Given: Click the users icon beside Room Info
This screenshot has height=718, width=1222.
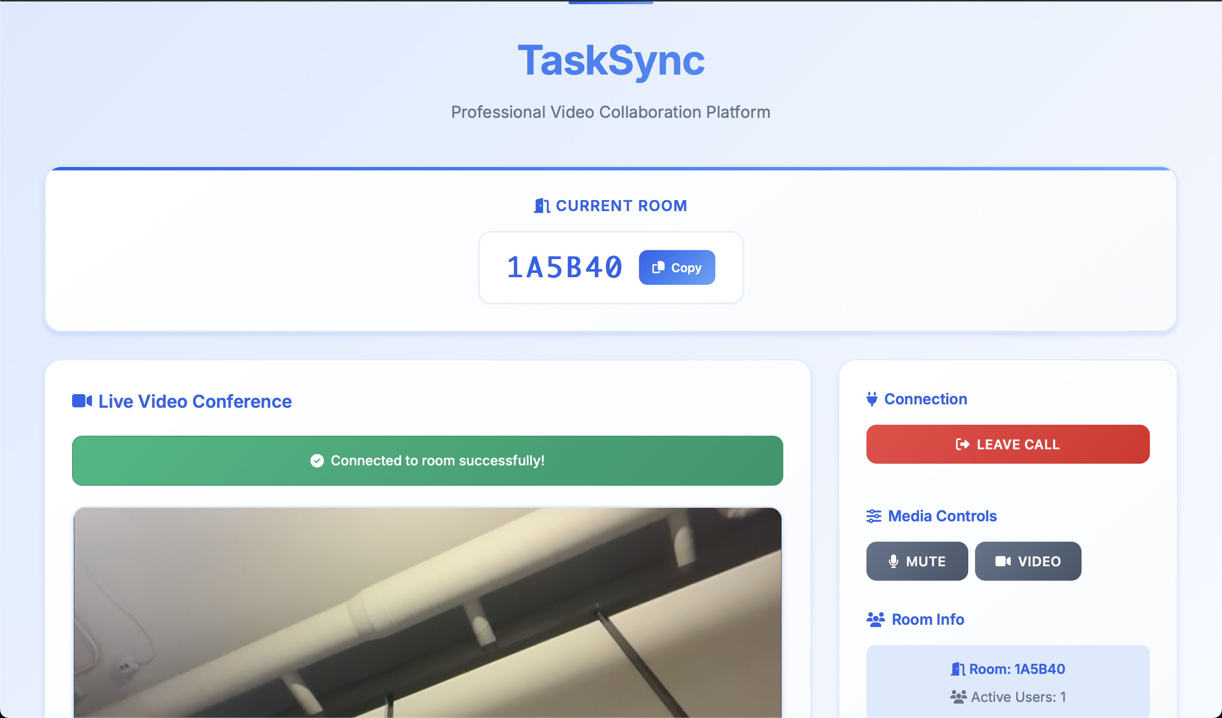Looking at the screenshot, I should tap(875, 619).
